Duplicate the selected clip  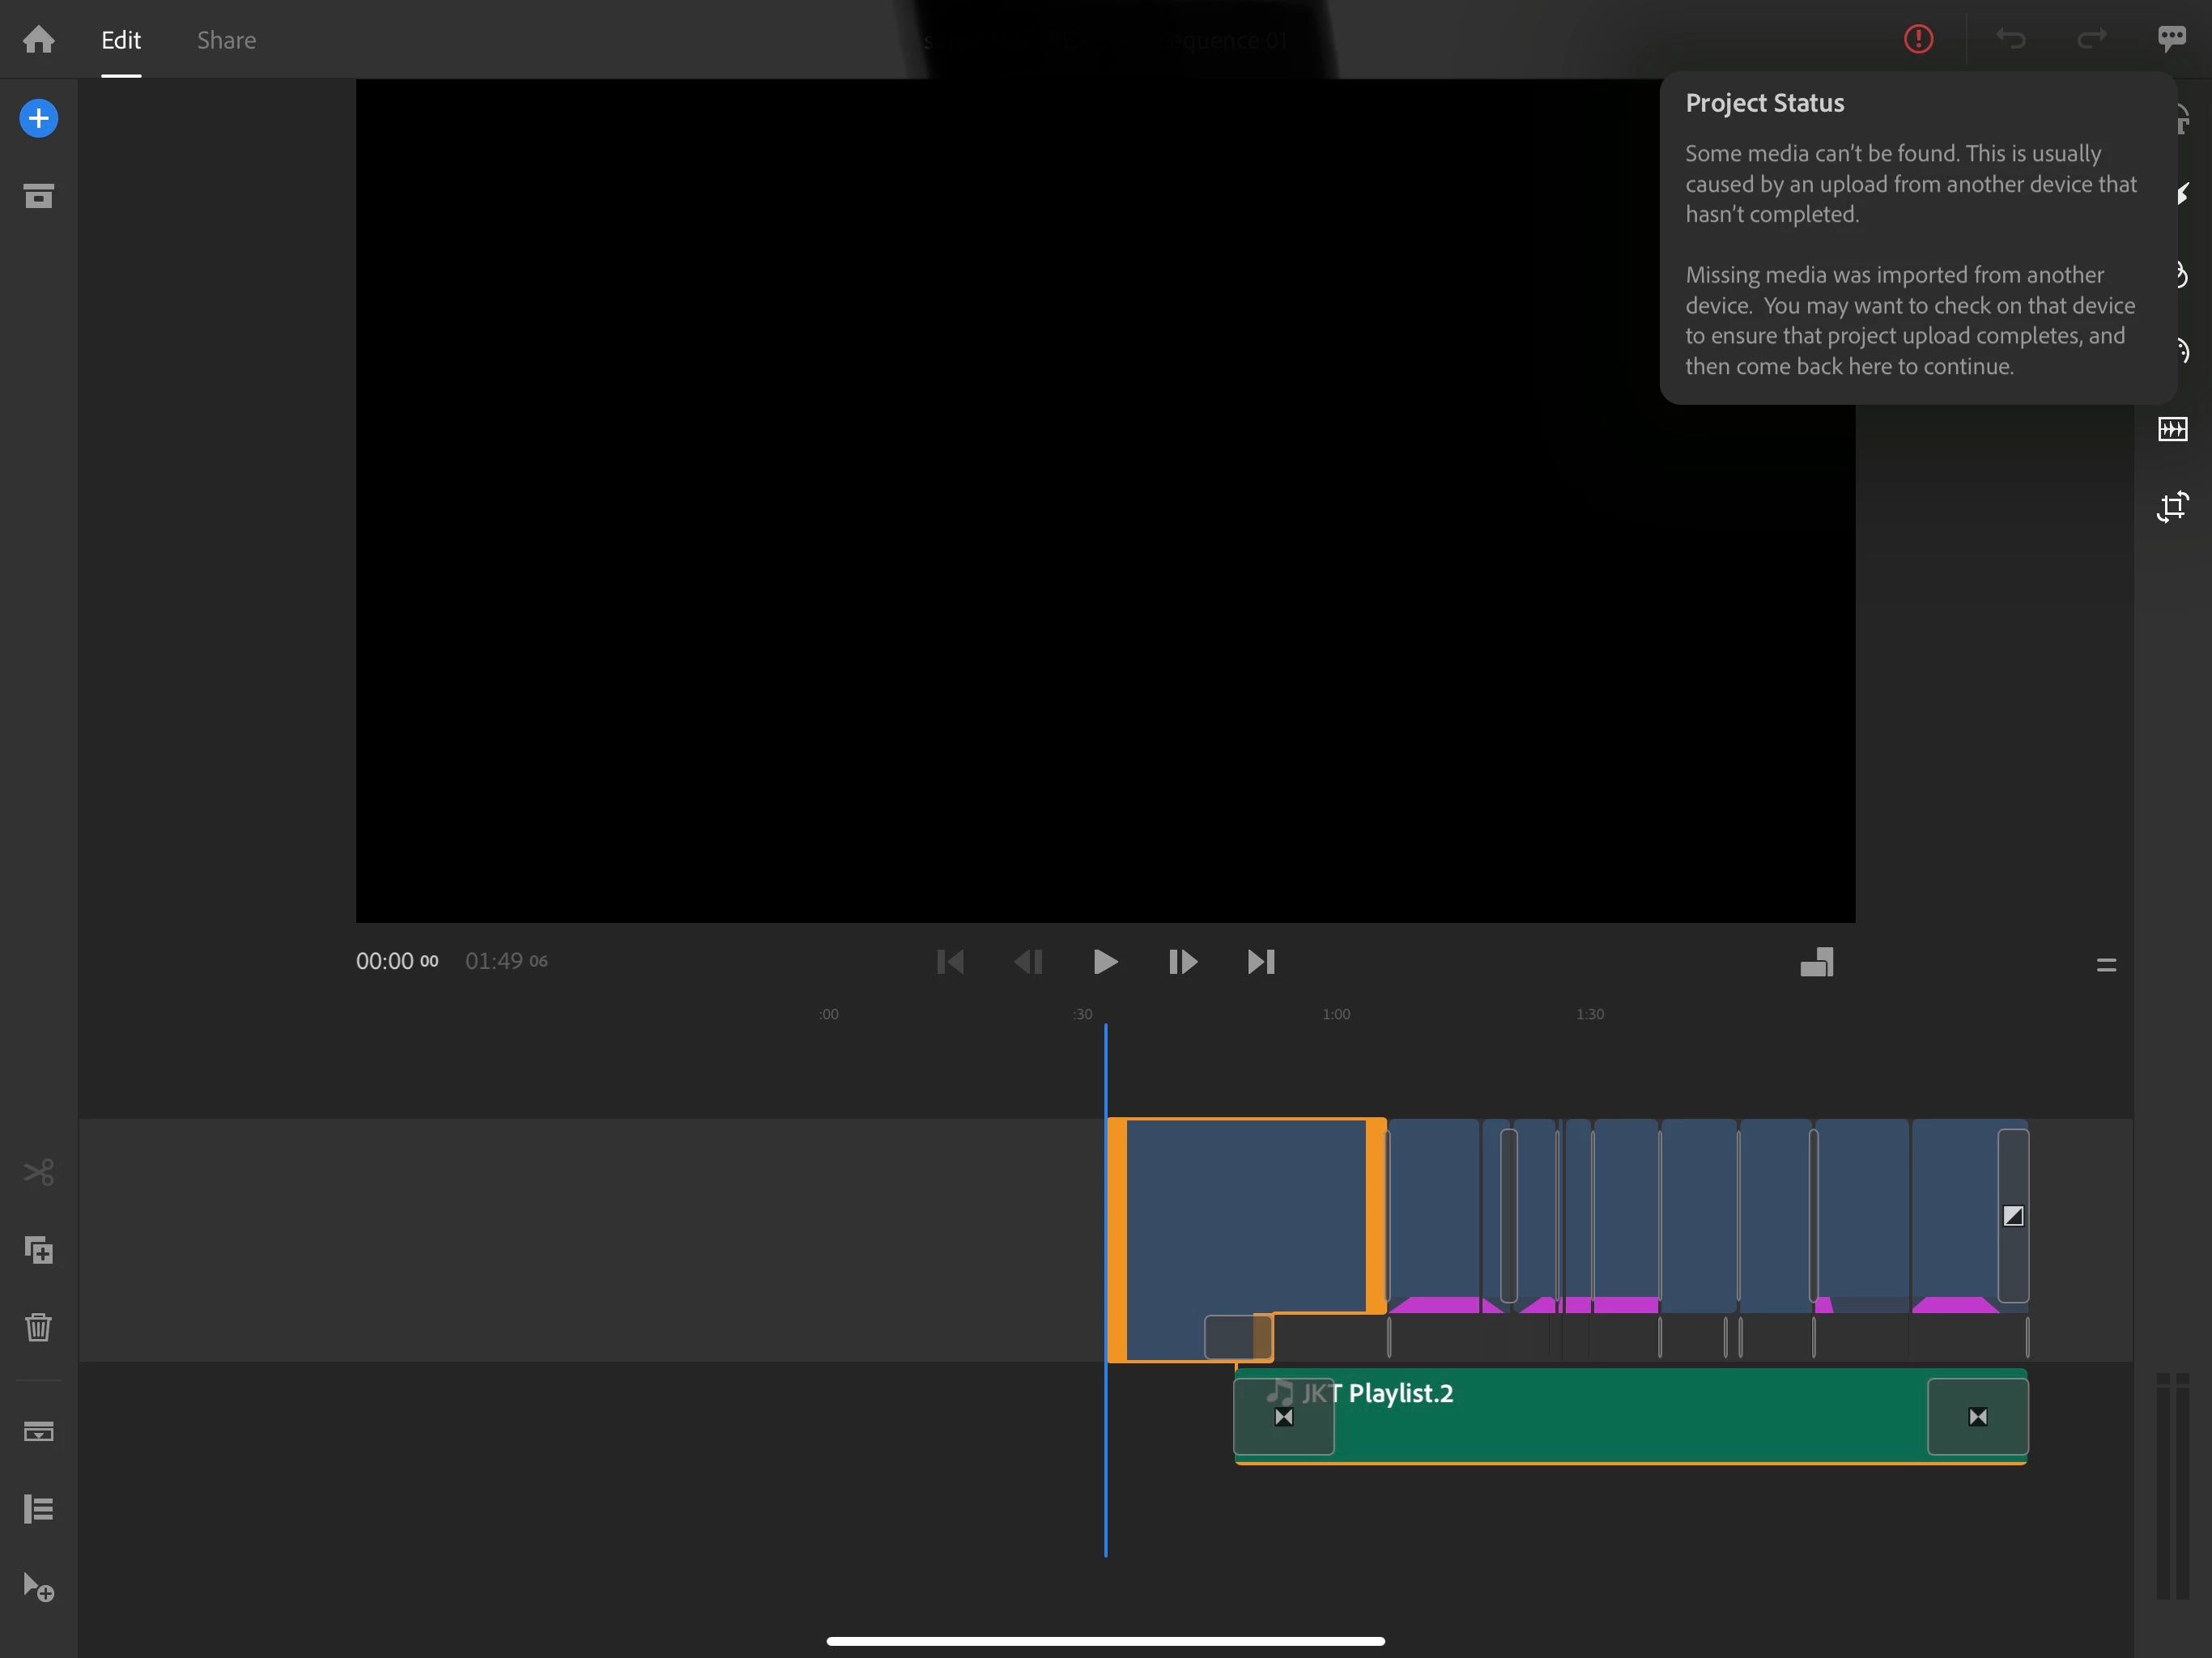[x=38, y=1250]
